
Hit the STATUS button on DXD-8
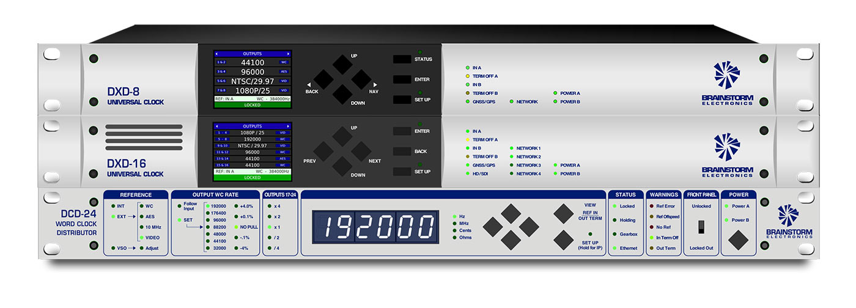402,59
